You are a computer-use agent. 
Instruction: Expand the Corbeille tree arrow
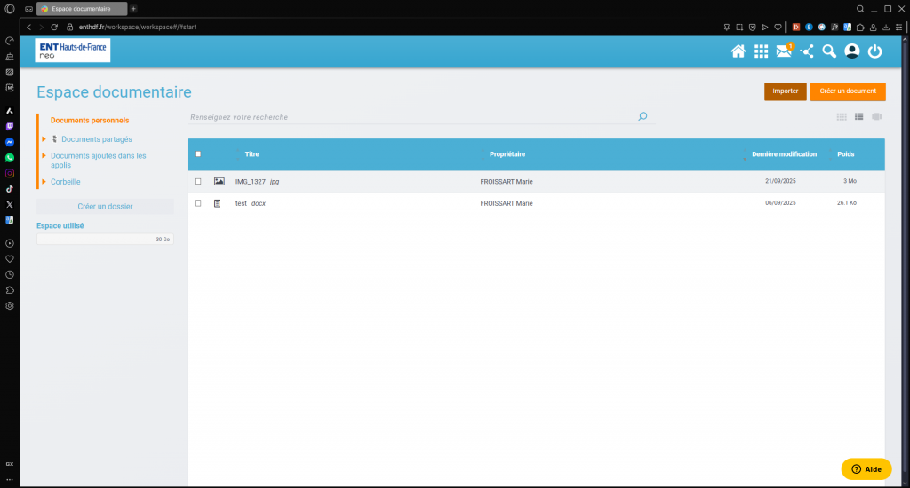pyautogui.click(x=44, y=182)
